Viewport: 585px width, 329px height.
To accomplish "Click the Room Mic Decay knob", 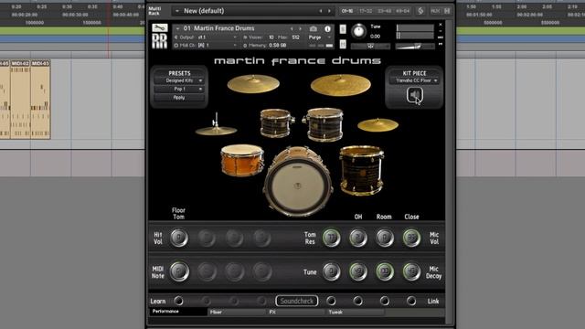I will [385, 271].
